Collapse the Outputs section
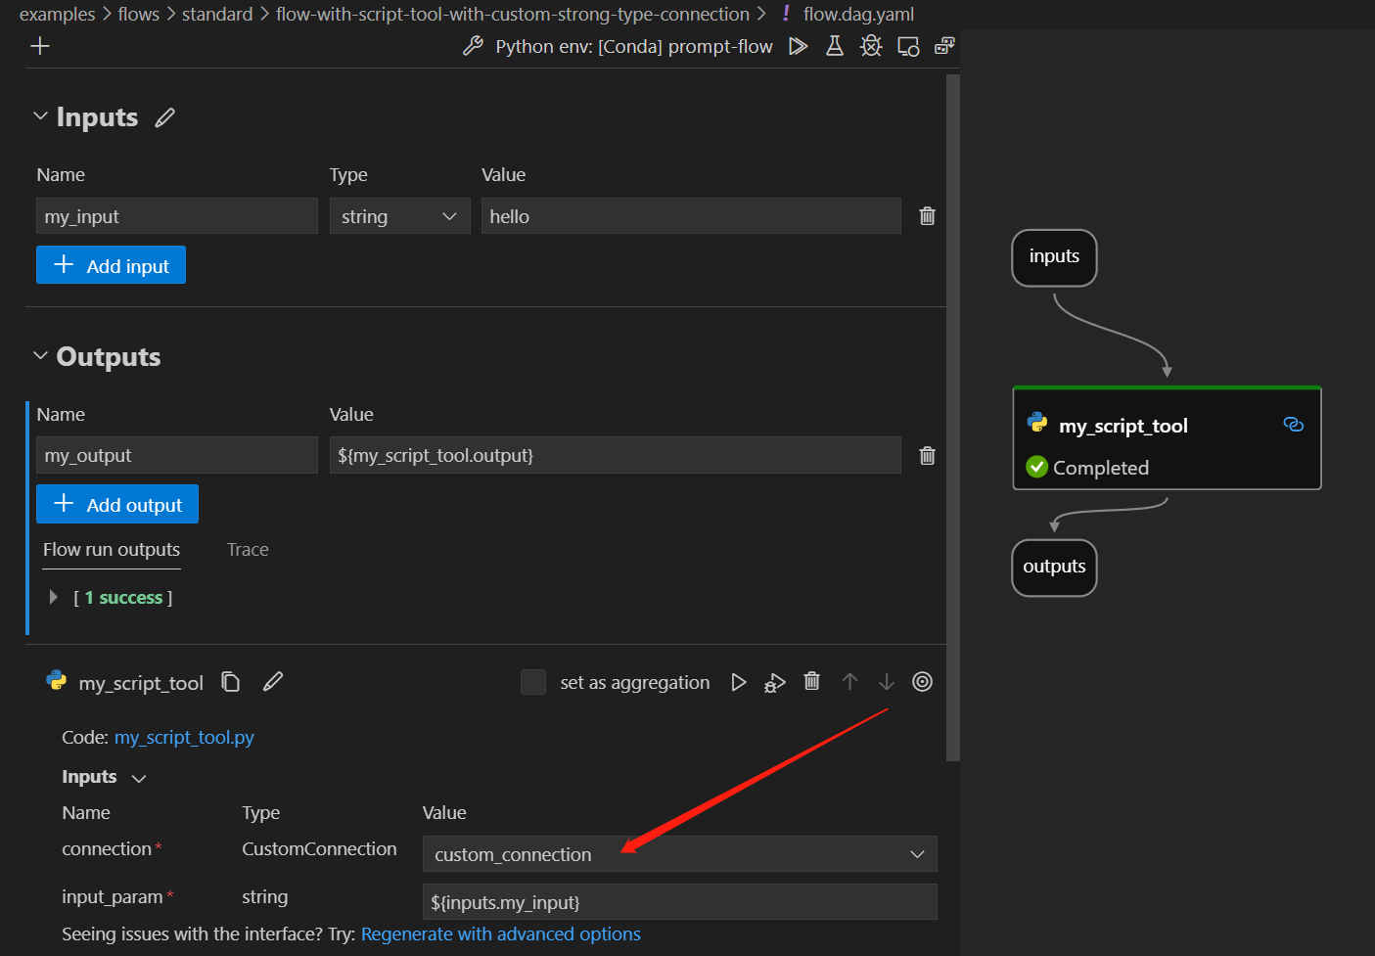 point(41,356)
